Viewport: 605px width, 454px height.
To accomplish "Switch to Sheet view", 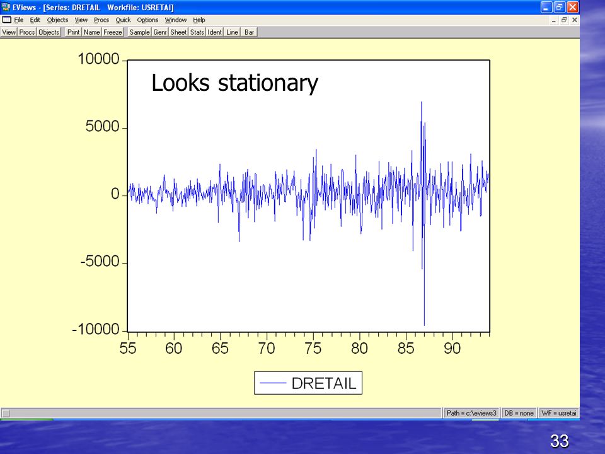I will point(178,32).
